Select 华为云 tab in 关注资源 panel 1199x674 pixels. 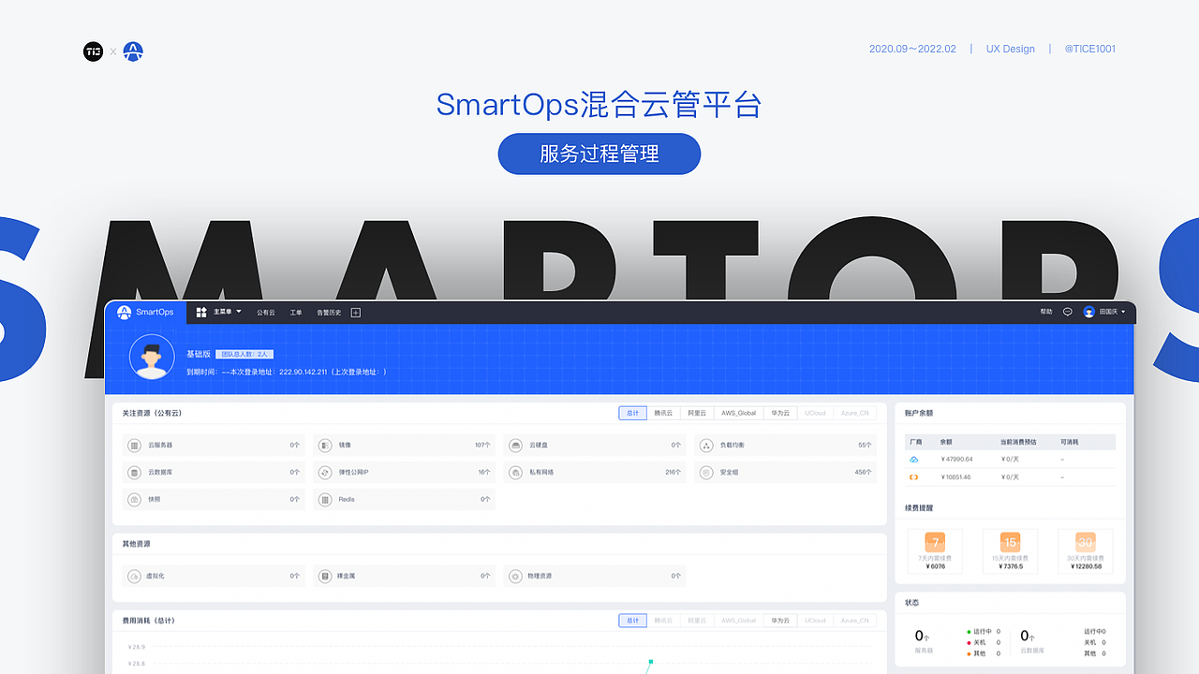[781, 413]
